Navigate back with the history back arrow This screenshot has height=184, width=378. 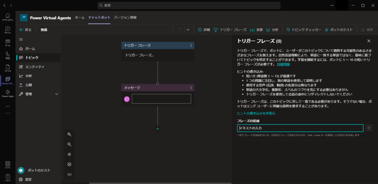tap(4, 5)
